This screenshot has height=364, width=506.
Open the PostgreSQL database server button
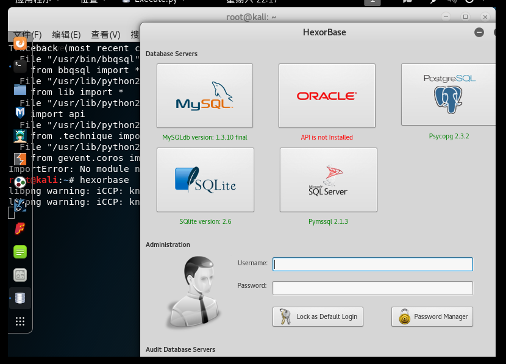coord(448,95)
